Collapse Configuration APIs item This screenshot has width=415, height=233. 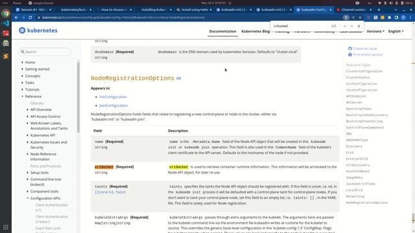[x=27, y=198]
